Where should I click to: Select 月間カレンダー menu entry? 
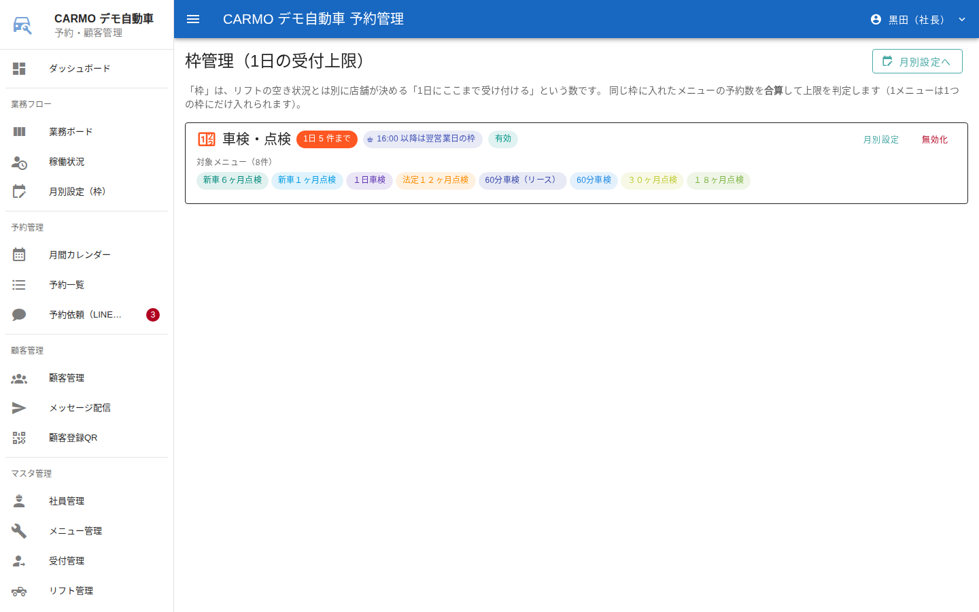[x=86, y=255]
